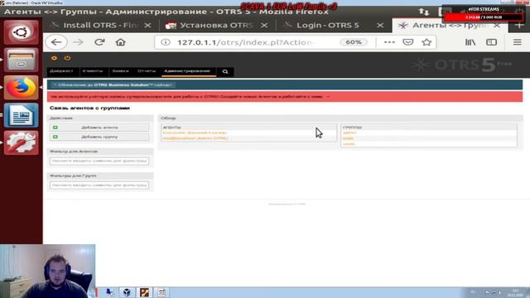Viewport: 530px width, 298px height.
Task: Open the Ubuntu Dash launcher icon
Action: (x=21, y=32)
